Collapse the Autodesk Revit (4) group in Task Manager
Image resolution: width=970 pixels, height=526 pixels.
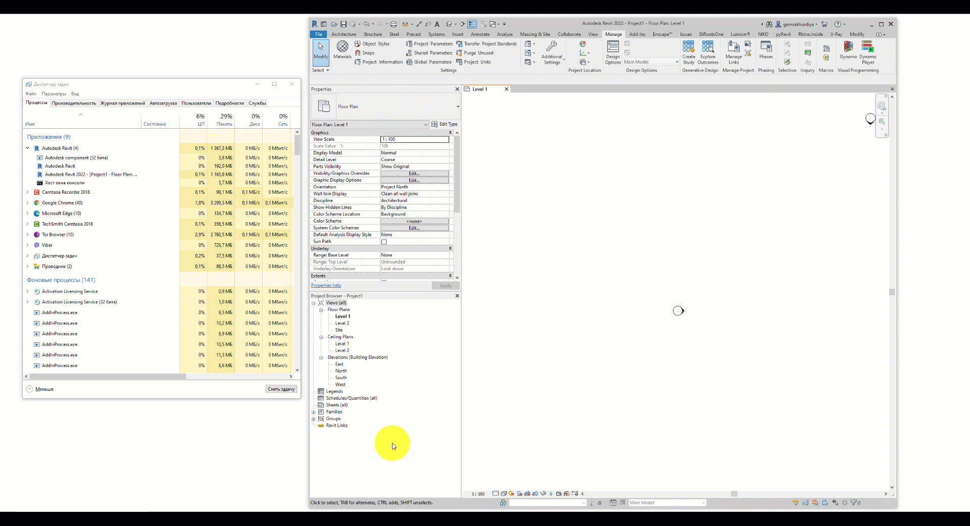28,148
